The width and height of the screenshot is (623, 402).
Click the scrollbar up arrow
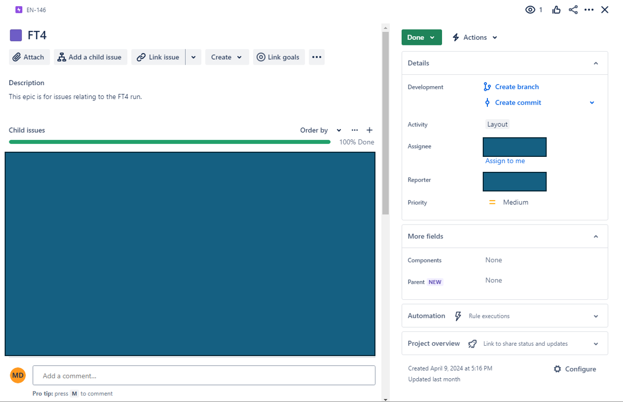[x=385, y=27]
